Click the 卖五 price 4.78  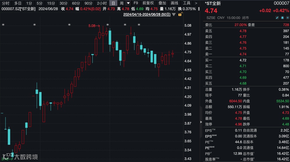coord(243,31)
